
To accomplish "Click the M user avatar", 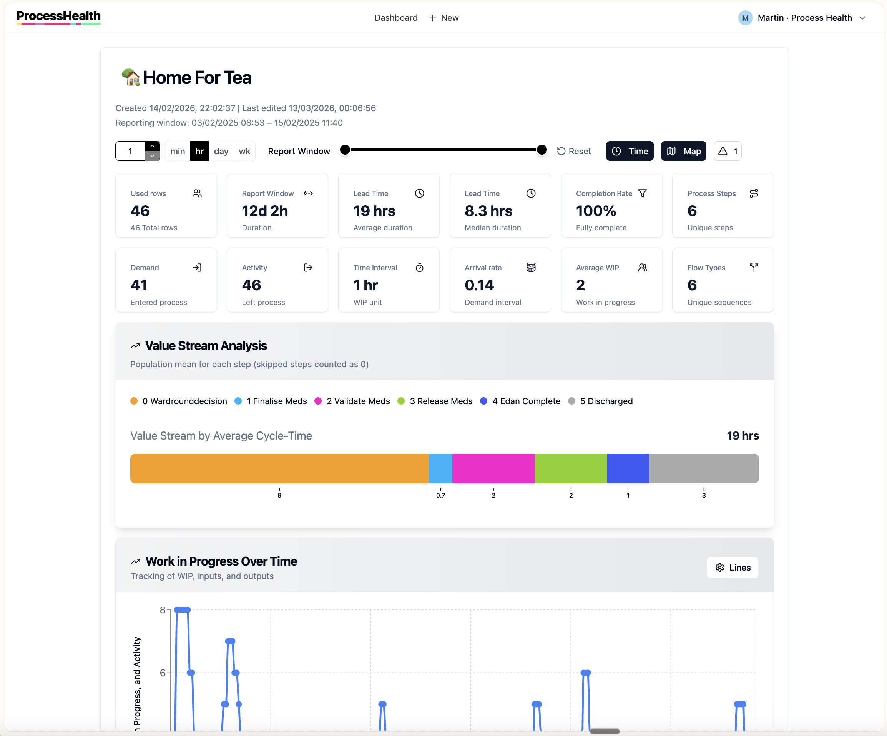I will [745, 18].
